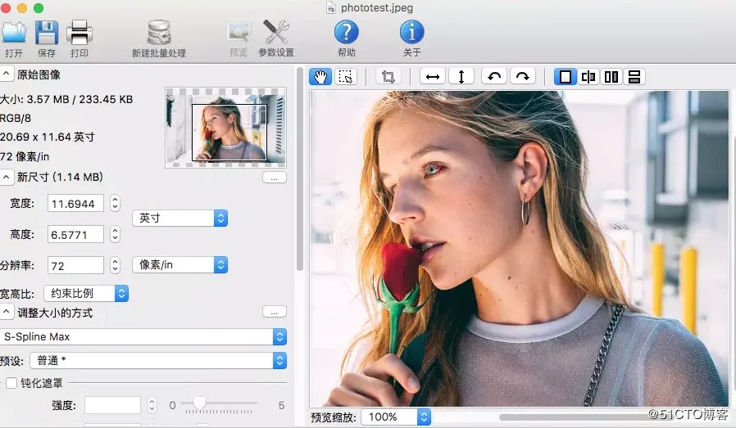Select the hand pan tool
The width and height of the screenshot is (736, 428).
(320, 76)
